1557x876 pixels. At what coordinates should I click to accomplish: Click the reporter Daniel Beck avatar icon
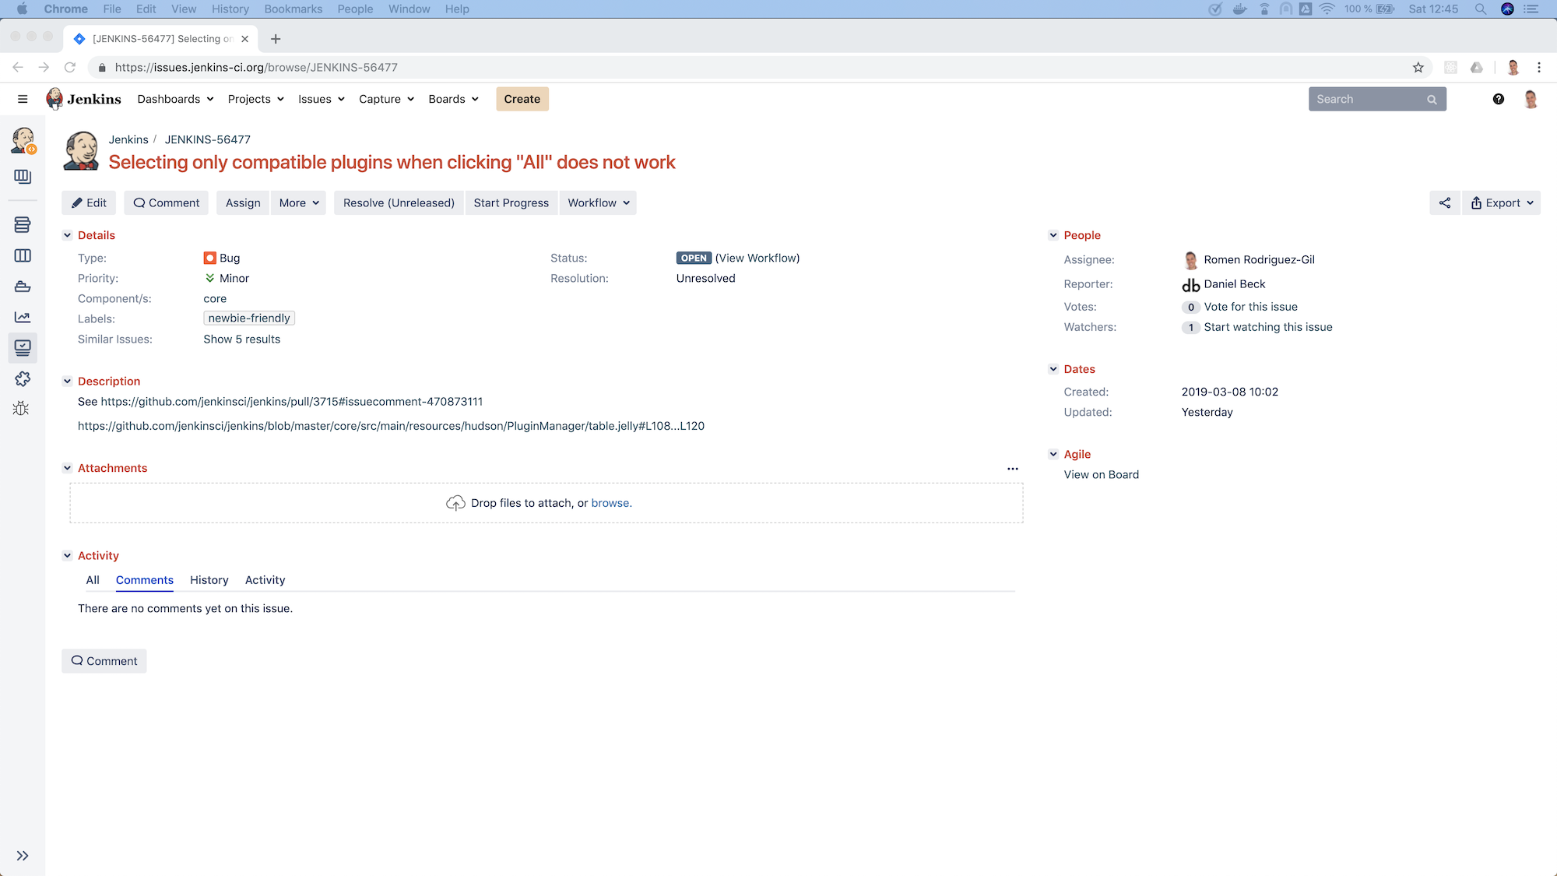[1190, 283]
